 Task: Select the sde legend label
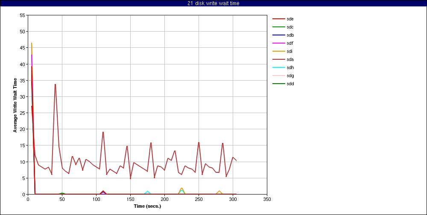tap(290, 19)
